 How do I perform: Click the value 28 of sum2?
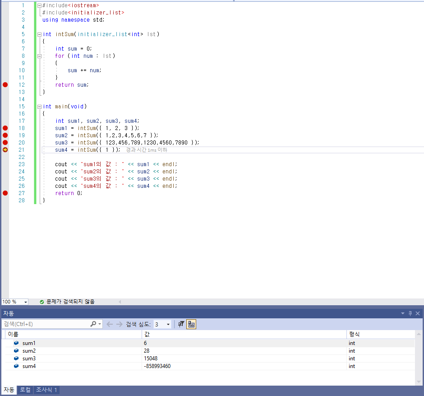coord(147,351)
